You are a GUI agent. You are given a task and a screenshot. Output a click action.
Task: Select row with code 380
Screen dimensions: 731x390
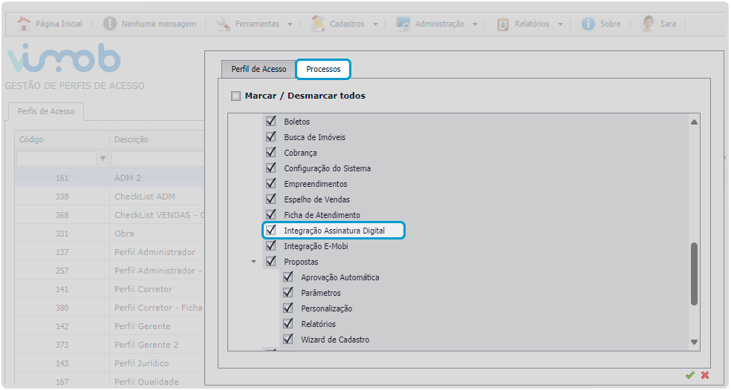[x=109, y=308]
